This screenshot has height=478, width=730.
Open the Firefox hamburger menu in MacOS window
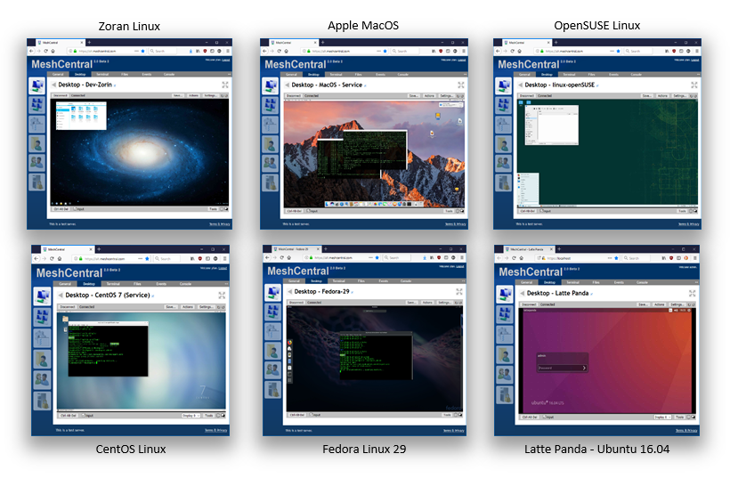pyautogui.click(x=462, y=51)
